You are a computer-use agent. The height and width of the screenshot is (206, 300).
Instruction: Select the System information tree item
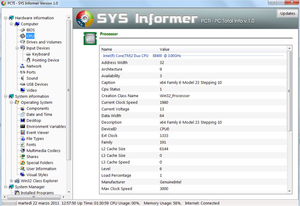pos(32,97)
